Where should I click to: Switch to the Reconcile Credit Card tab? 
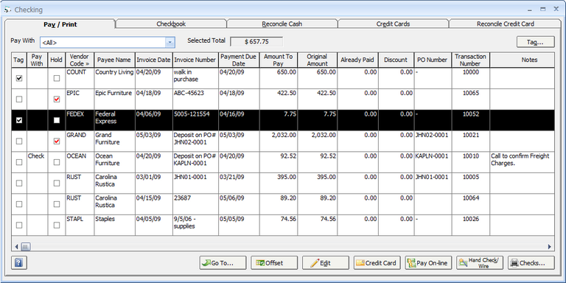point(506,24)
